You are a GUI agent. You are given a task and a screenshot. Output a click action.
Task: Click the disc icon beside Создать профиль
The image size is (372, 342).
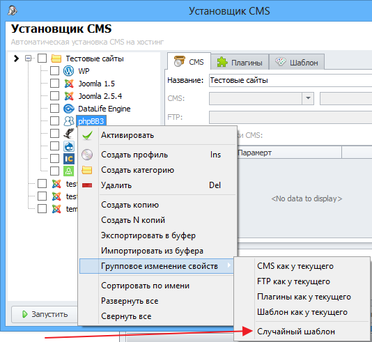point(87,155)
